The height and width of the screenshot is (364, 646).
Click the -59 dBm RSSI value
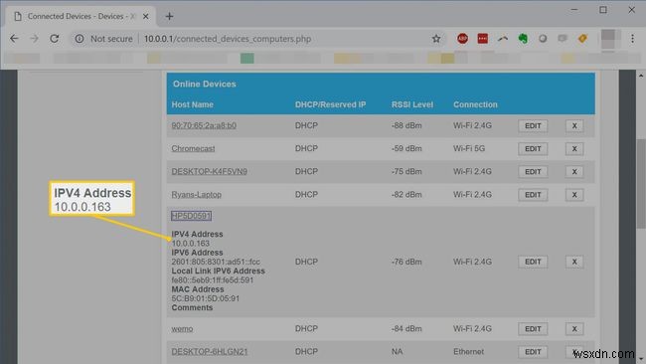click(x=406, y=148)
